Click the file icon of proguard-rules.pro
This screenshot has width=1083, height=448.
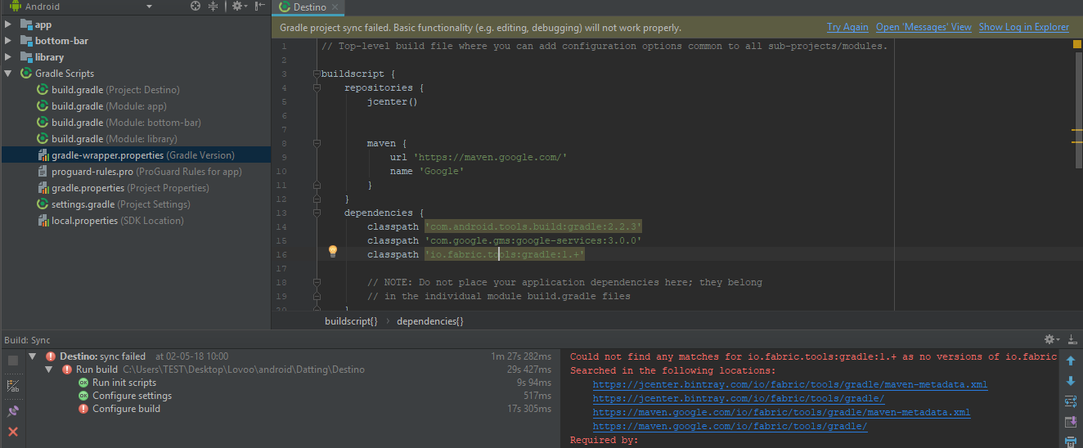(x=43, y=172)
